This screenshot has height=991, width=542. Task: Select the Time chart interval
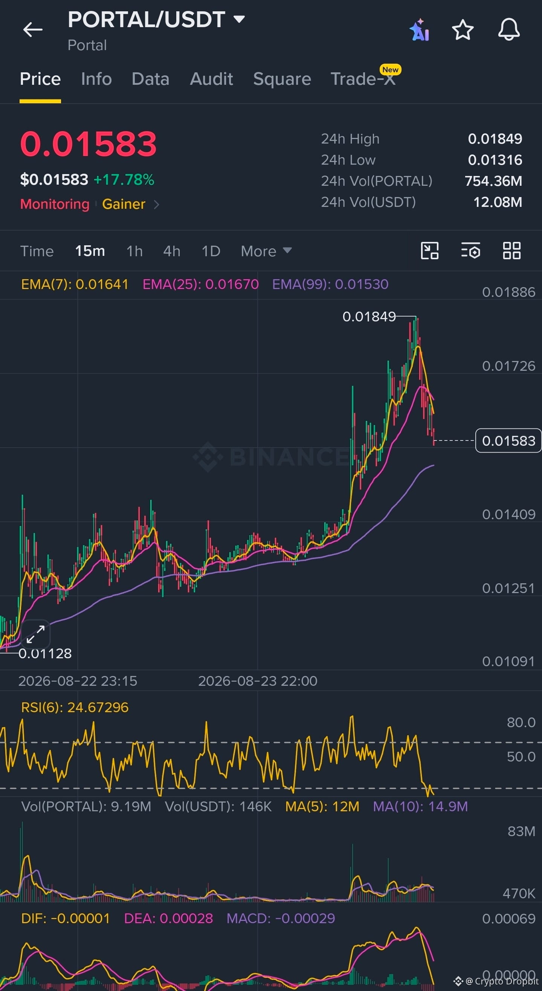point(37,251)
